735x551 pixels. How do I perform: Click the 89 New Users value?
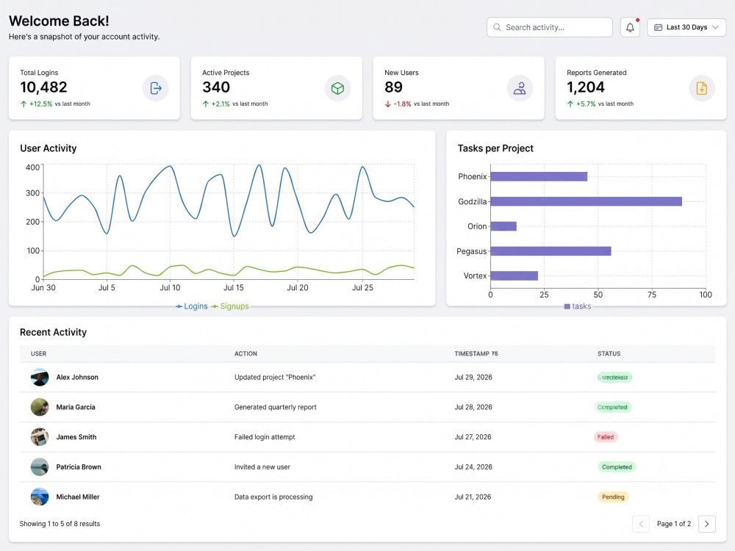[x=394, y=87]
